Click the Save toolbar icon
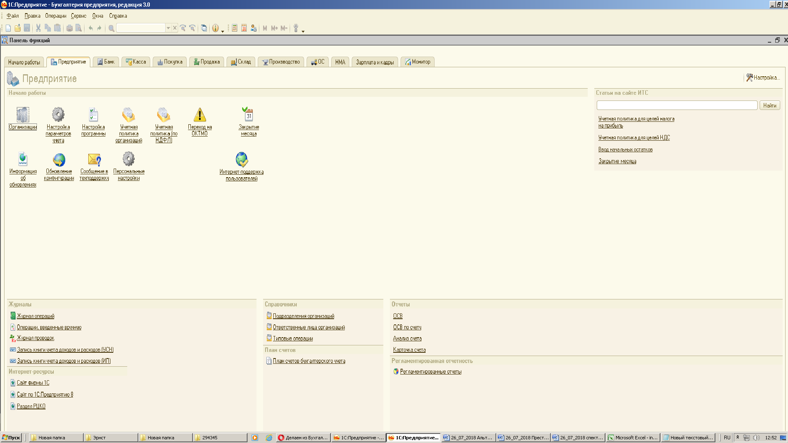Screen dimensions: 788x443 (x=27, y=28)
